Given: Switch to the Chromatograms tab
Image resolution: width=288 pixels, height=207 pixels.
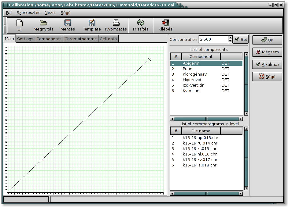Looking at the screenshot, I should (80, 39).
